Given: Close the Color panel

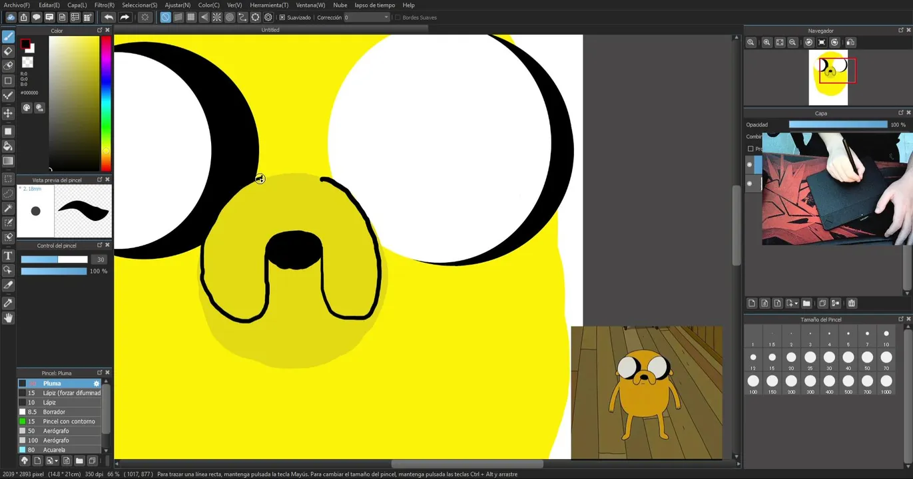Looking at the screenshot, I should 108,31.
